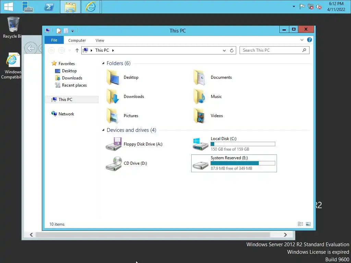
Task: Select This PC in navigation pane
Action: [72, 100]
